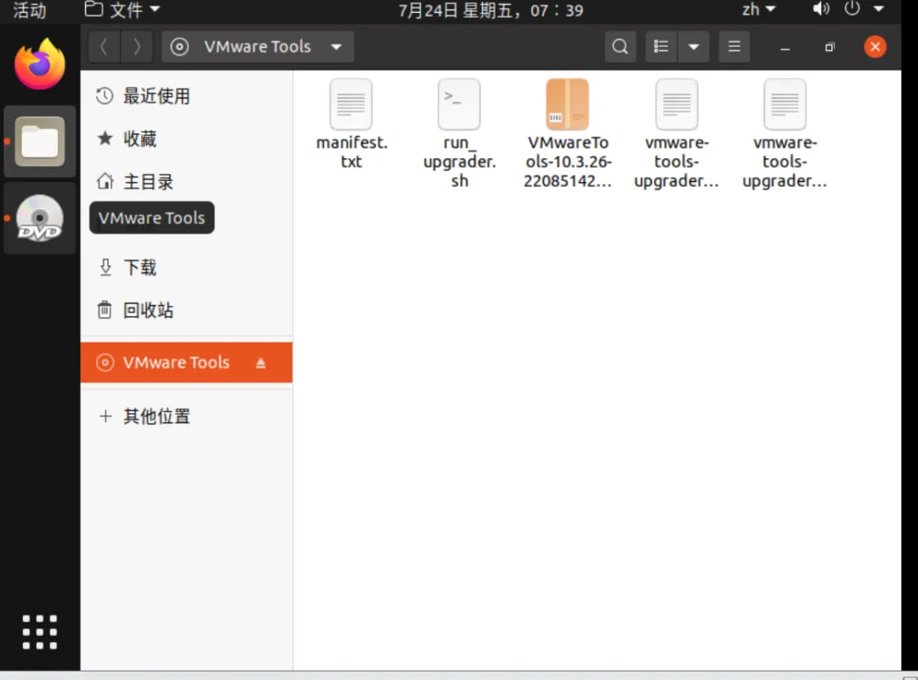This screenshot has width=918, height=680.
Task: Click the power icon in top bar
Action: (x=852, y=9)
